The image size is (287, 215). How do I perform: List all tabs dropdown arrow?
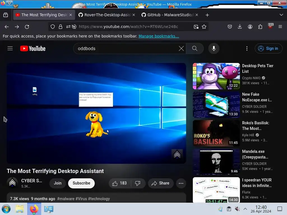point(281,15)
